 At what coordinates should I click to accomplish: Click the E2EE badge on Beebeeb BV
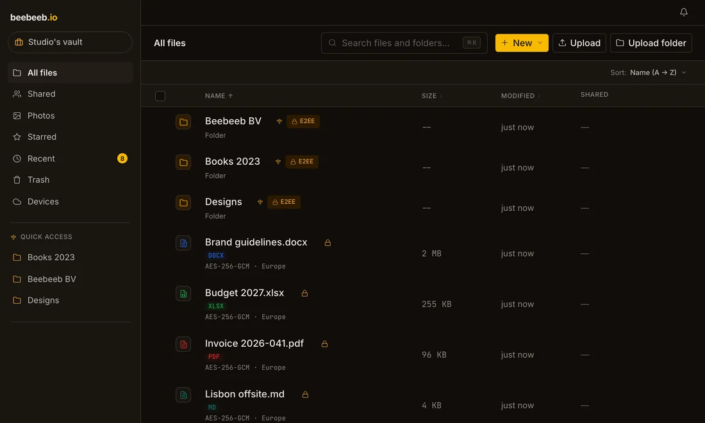point(303,121)
